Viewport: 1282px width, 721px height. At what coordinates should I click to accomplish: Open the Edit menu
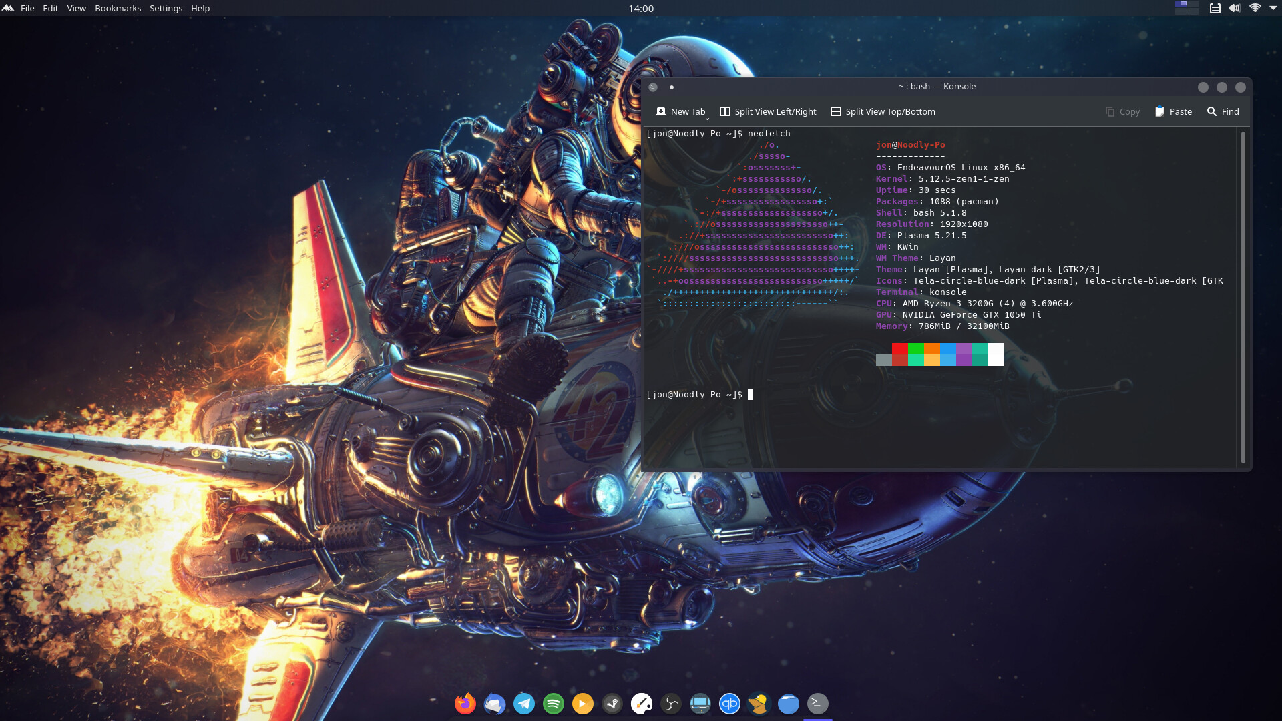coord(51,8)
